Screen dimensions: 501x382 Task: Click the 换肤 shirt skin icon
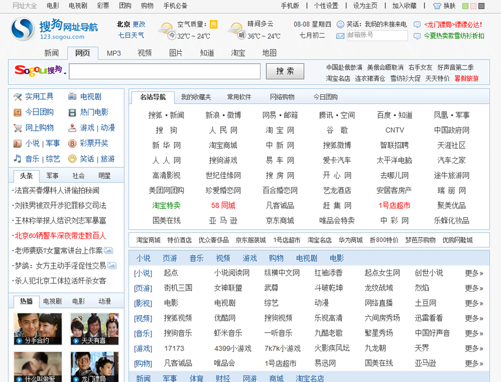point(437,6)
